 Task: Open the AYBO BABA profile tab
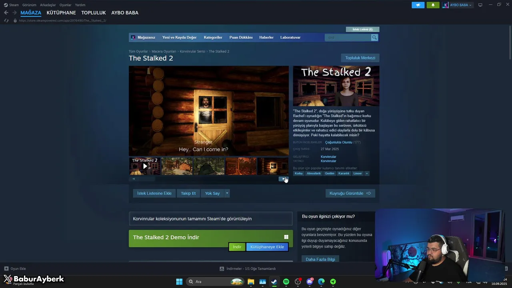125,13
